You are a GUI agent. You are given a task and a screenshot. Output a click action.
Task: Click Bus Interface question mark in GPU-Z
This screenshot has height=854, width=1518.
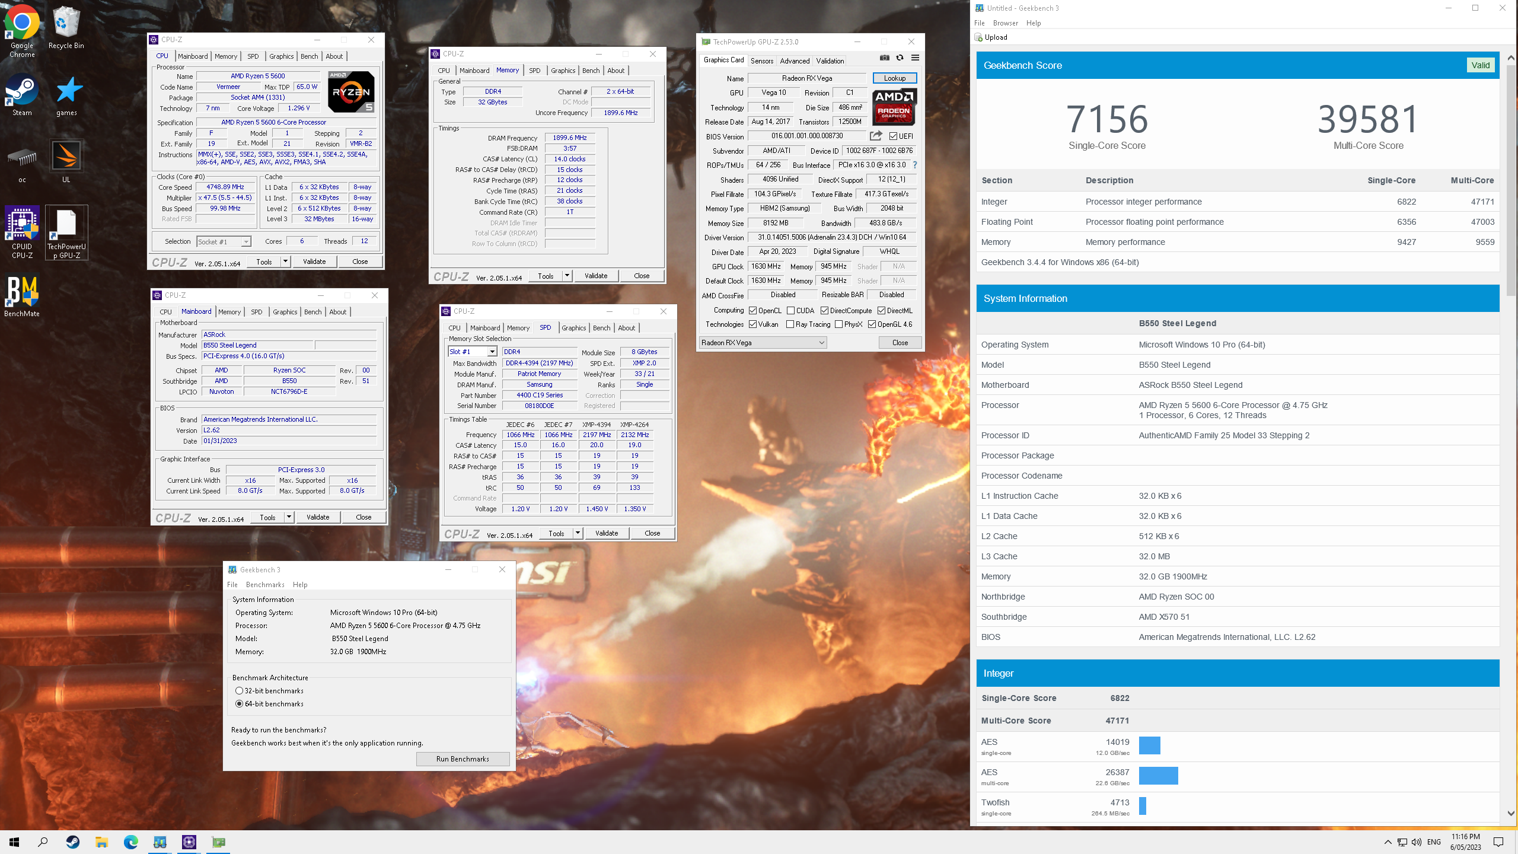[x=915, y=165]
